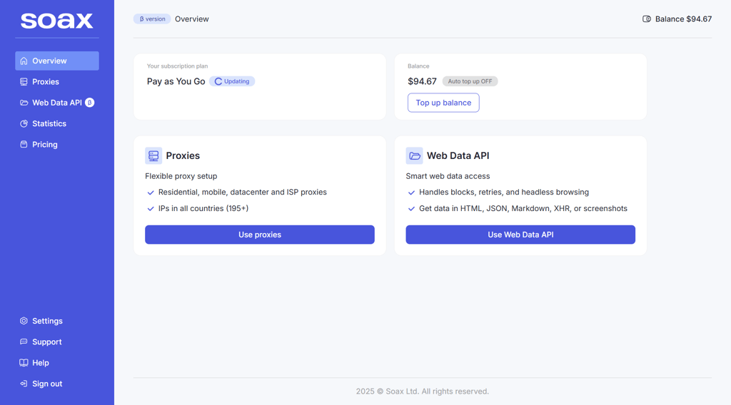Viewport: 731px width, 405px height.
Task: Open Settings from the sidebar
Action: coord(57,321)
